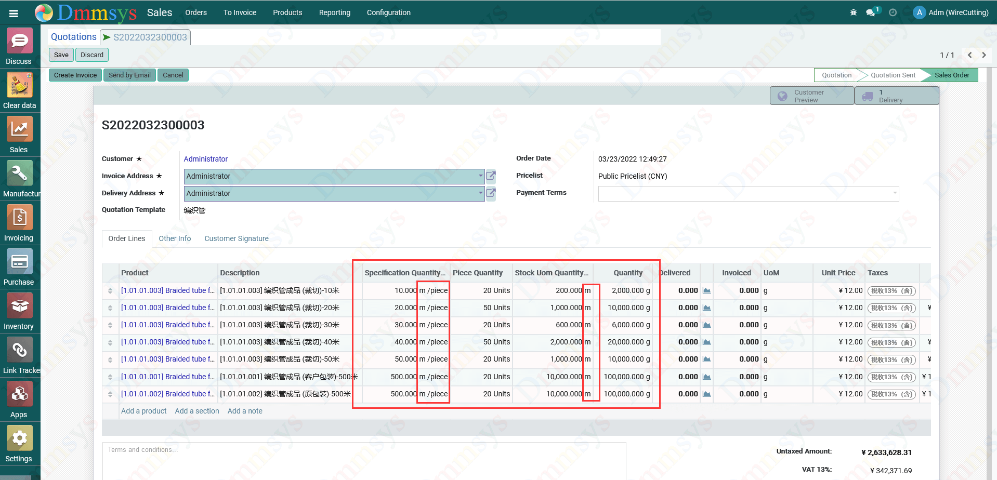
Task: Open the activities clock icon
Action: coord(893,12)
